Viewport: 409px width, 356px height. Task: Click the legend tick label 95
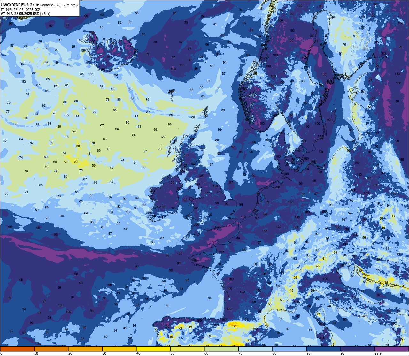343,353
